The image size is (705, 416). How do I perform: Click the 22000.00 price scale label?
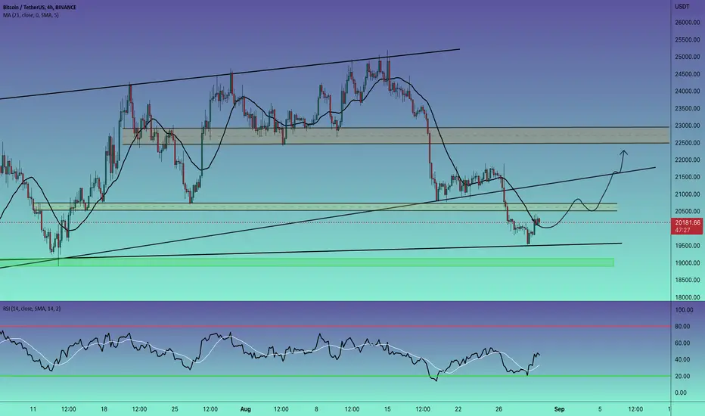688,160
